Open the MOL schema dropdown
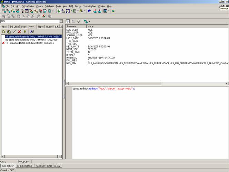 tap(61, 21)
